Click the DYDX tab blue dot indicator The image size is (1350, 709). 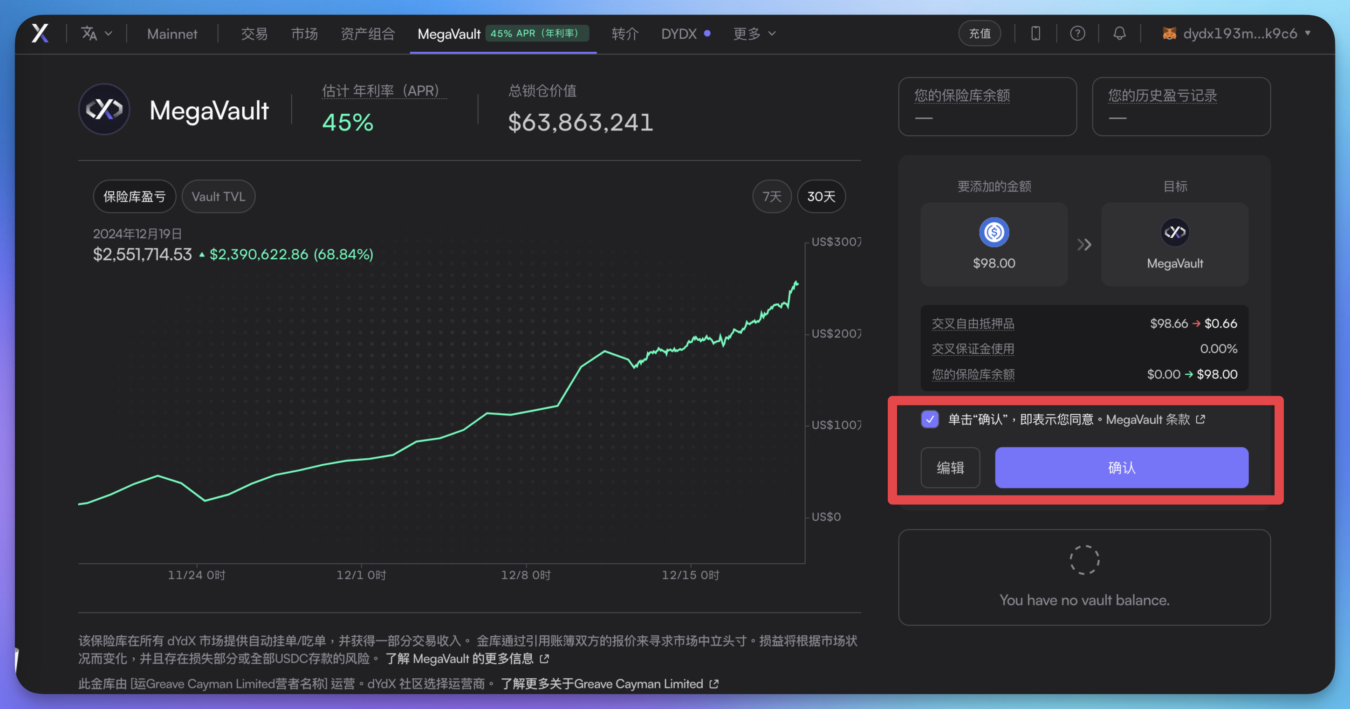pos(707,33)
